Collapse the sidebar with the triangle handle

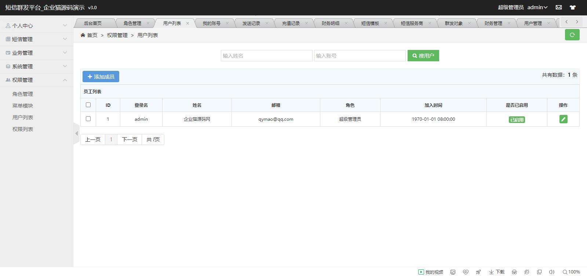coord(76,133)
